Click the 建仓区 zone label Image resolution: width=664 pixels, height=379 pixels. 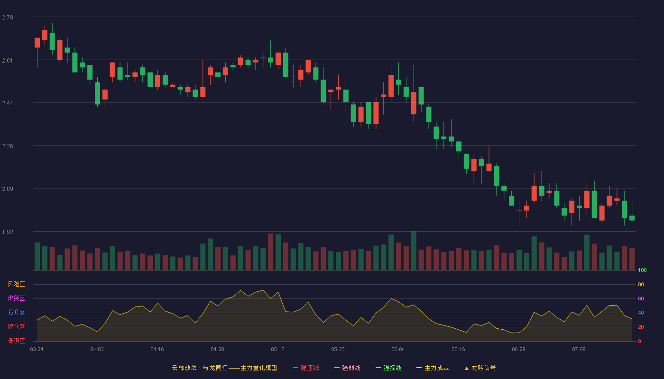pyautogui.click(x=16, y=327)
